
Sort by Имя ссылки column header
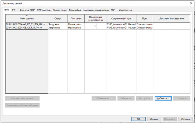point(27,18)
